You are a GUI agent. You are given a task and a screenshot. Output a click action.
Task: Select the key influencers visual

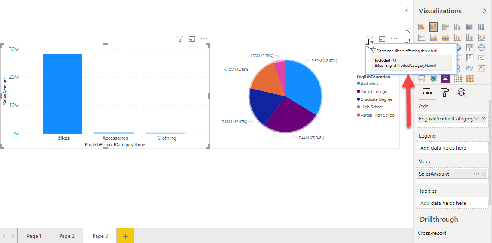pos(482,68)
